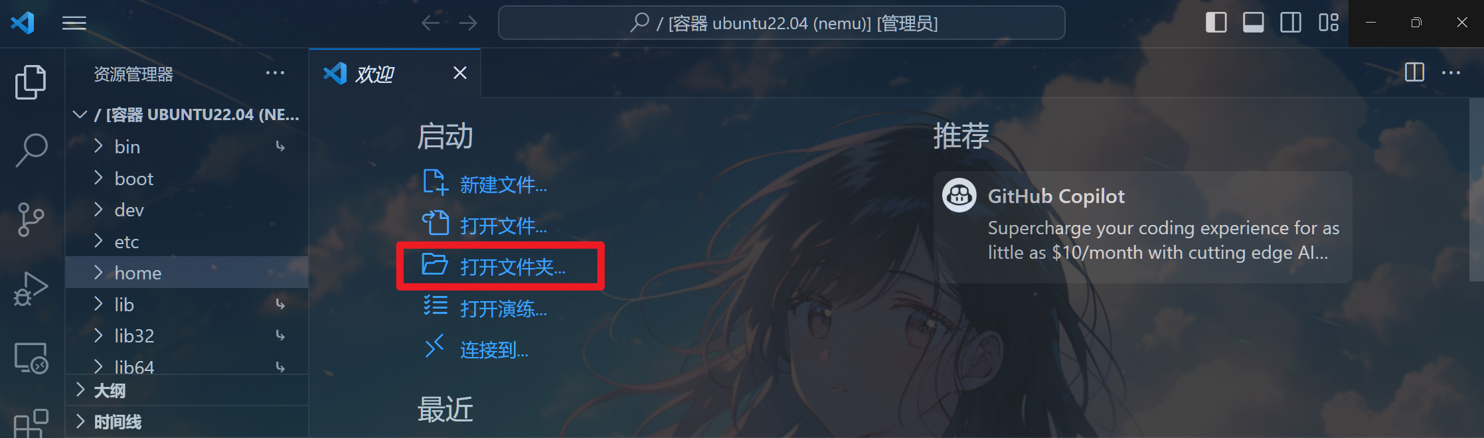
Task: Click the command center search box
Action: pyautogui.click(x=782, y=23)
